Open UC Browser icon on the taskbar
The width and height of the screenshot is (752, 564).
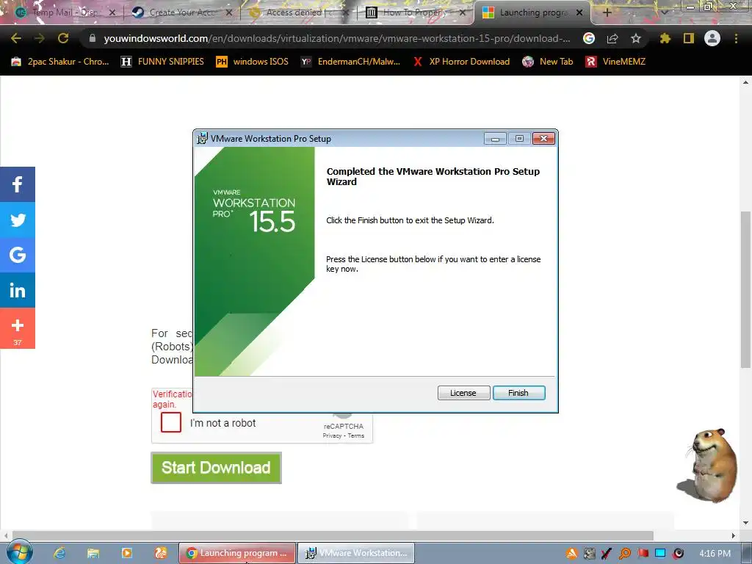pos(160,553)
